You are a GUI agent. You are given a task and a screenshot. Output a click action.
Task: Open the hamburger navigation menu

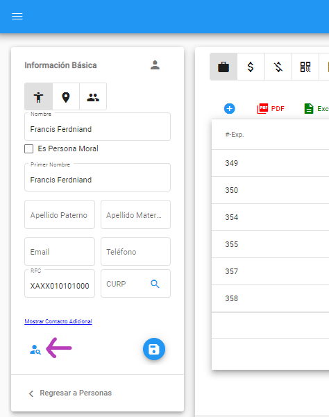17,16
